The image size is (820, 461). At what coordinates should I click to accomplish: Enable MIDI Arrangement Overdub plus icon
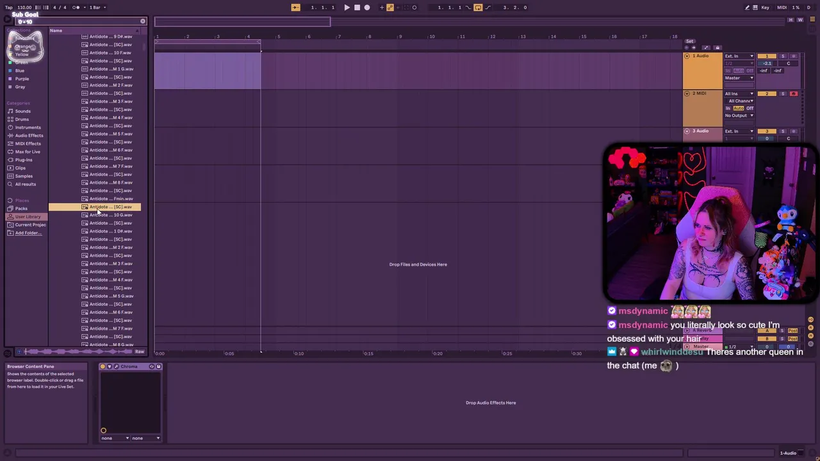[x=382, y=8]
